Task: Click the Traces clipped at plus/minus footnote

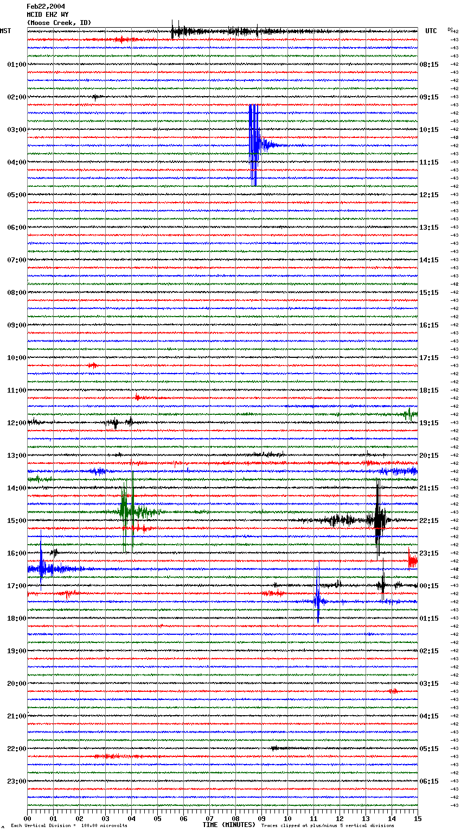Action: [x=328, y=825]
